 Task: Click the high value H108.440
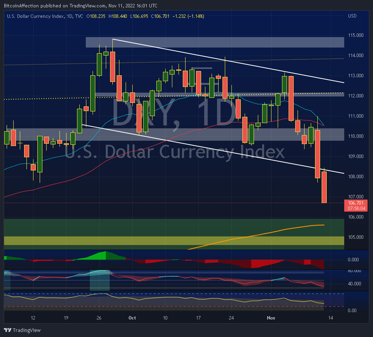[118, 16]
